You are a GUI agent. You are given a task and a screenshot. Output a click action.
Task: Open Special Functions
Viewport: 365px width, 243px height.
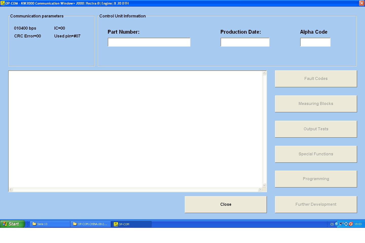(x=316, y=154)
